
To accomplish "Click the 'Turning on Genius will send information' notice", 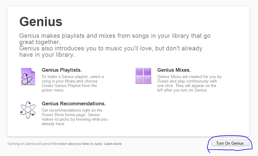I will (55, 144).
